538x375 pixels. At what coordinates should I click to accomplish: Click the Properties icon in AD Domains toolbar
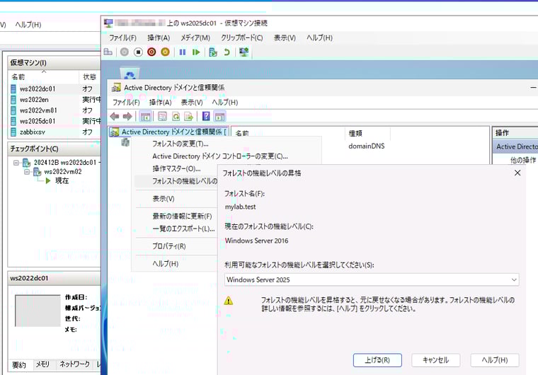[x=162, y=117]
